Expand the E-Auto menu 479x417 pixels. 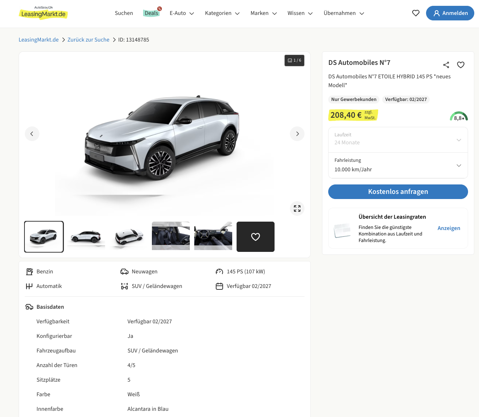[x=182, y=13]
